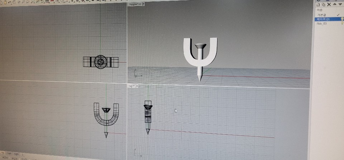
Task: Select the Pan hand tool in top toolbar
Action: (x=14, y=2)
